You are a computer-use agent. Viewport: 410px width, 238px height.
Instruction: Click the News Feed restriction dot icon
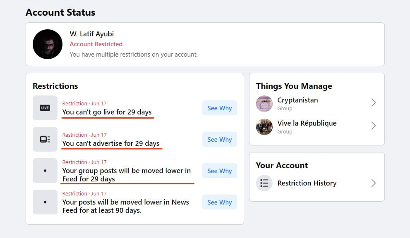click(x=45, y=202)
